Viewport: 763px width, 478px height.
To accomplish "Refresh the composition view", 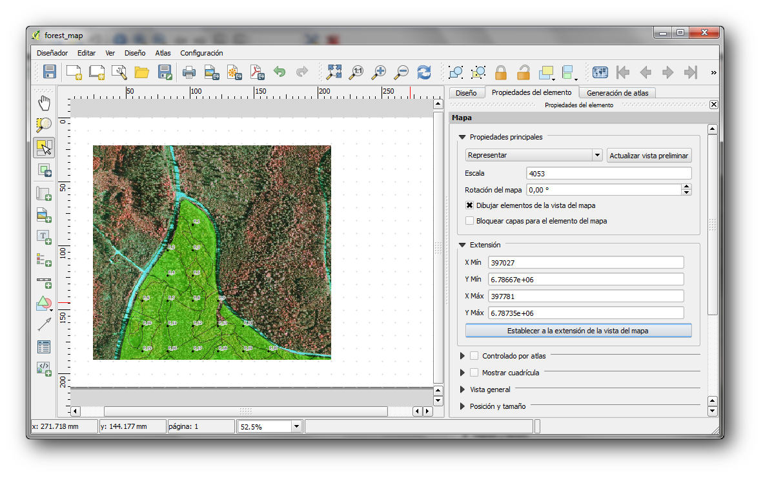I will click(x=424, y=72).
